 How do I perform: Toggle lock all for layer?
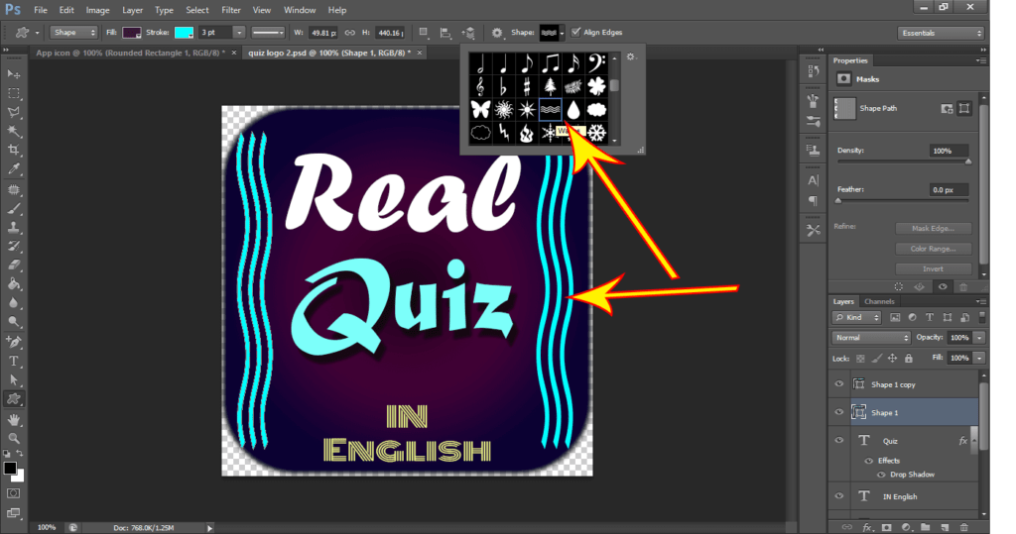909,358
